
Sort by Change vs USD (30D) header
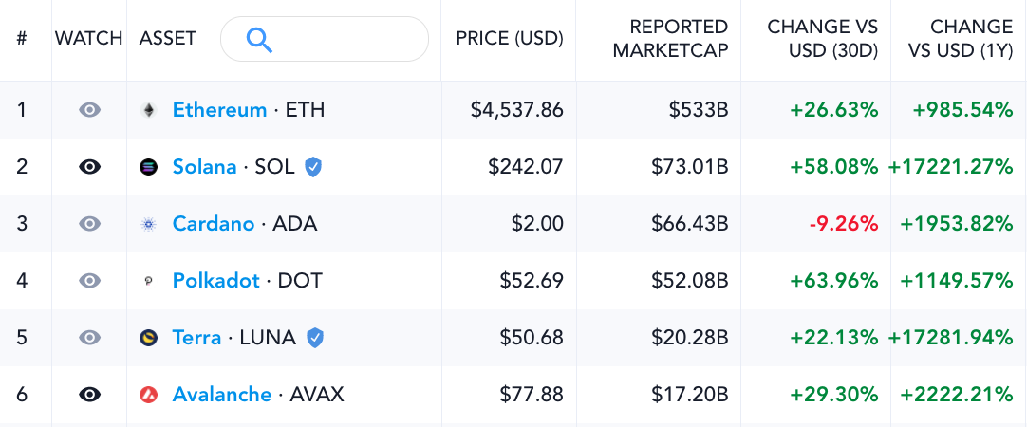[823, 39]
